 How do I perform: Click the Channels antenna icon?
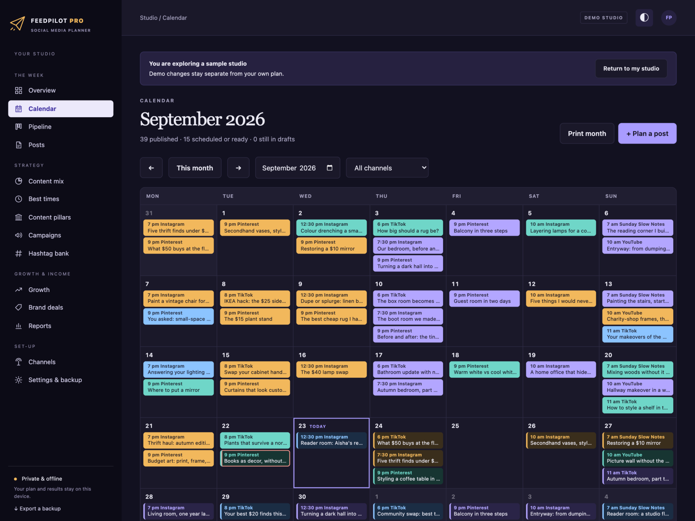[x=18, y=362]
